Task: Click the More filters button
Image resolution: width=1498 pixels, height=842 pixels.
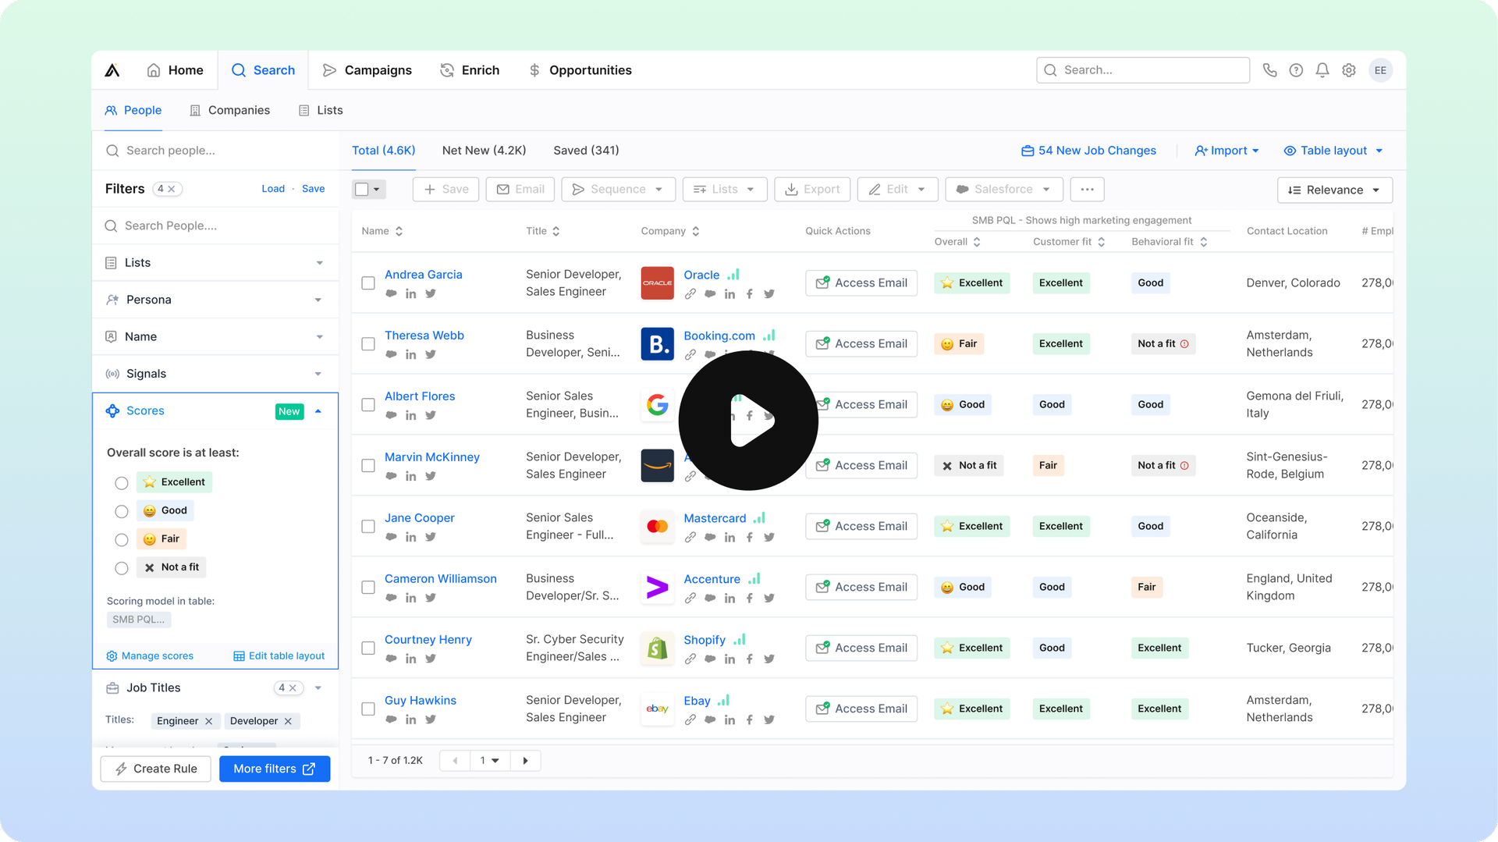Action: click(x=275, y=769)
